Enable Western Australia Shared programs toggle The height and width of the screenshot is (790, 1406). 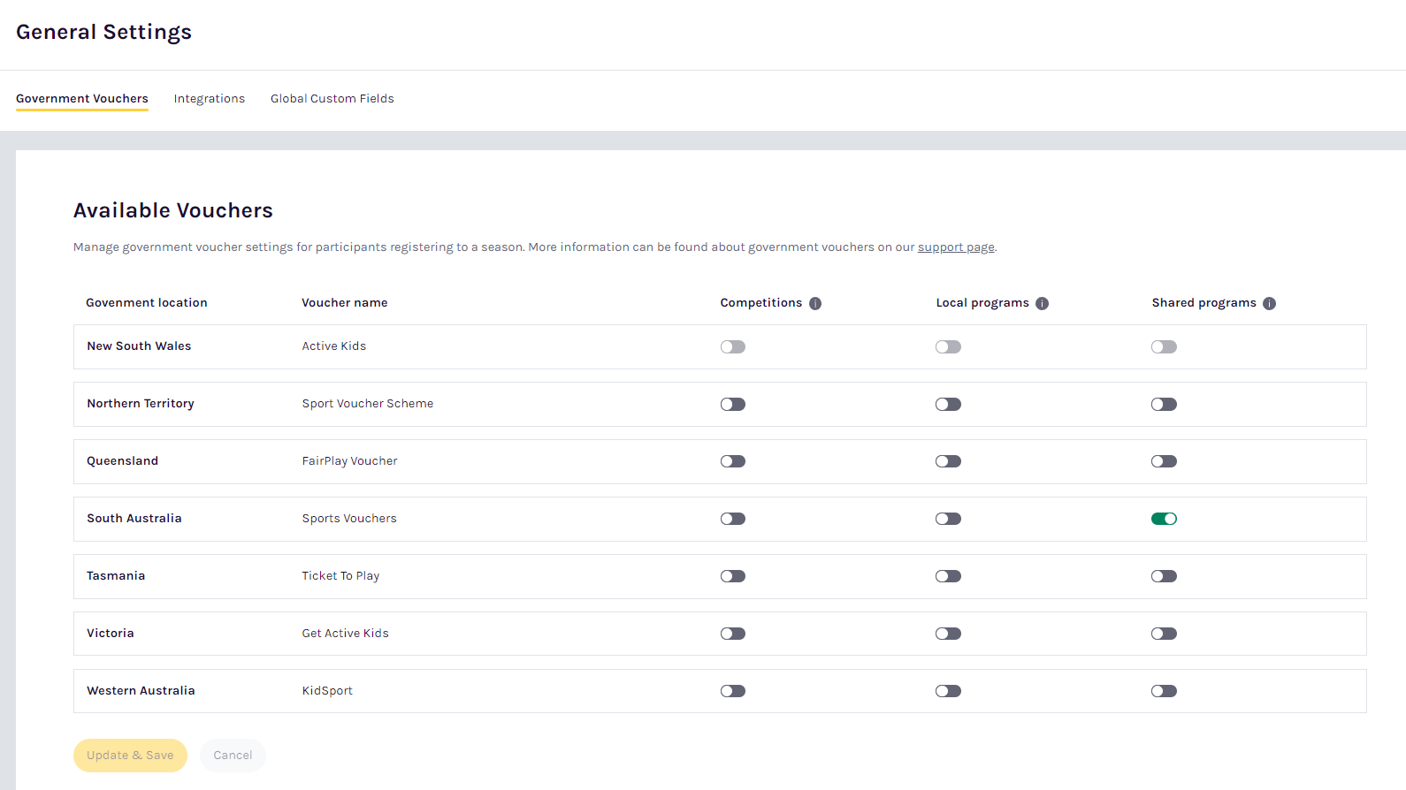point(1165,691)
